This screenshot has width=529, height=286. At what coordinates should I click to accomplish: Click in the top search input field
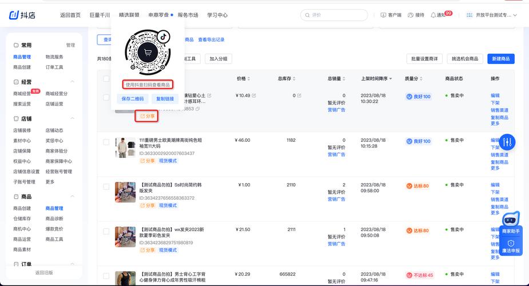[334, 15]
